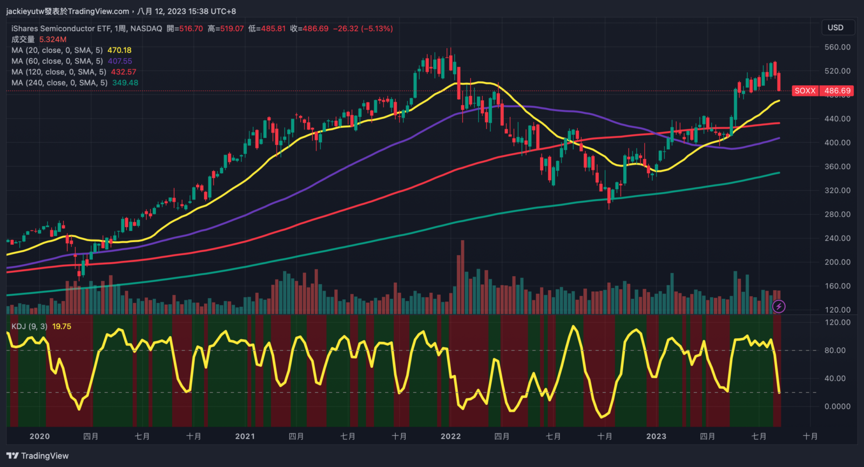Screen dimensions: 864x467
Task: Select the MA 120 indicator legend
Action: (58, 72)
